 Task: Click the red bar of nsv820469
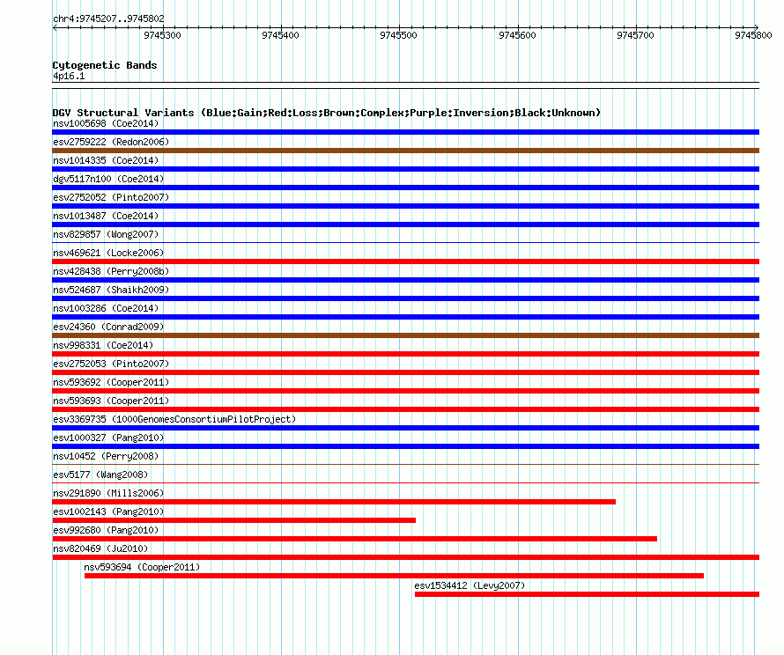click(x=405, y=557)
